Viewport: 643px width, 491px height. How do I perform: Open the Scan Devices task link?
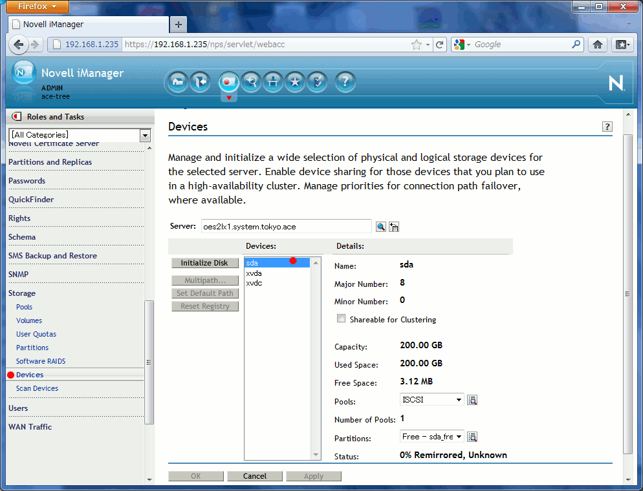click(x=37, y=388)
